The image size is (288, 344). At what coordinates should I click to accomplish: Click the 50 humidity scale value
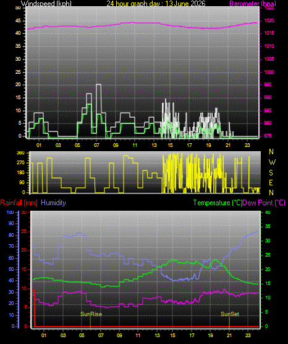click(x=11, y=269)
